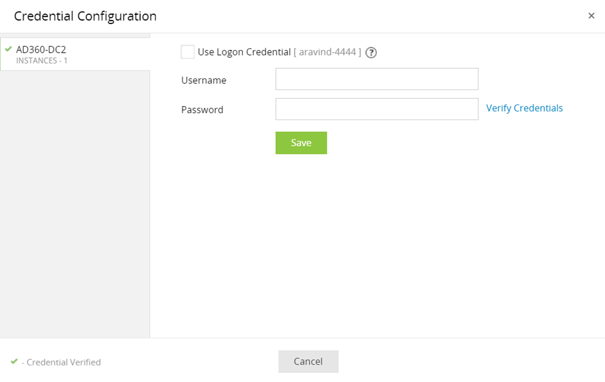Click the help icon beside Use Logon Credential
Viewport: 605px width, 382px height.
[x=371, y=52]
